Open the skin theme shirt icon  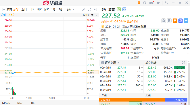coord(158,3)
